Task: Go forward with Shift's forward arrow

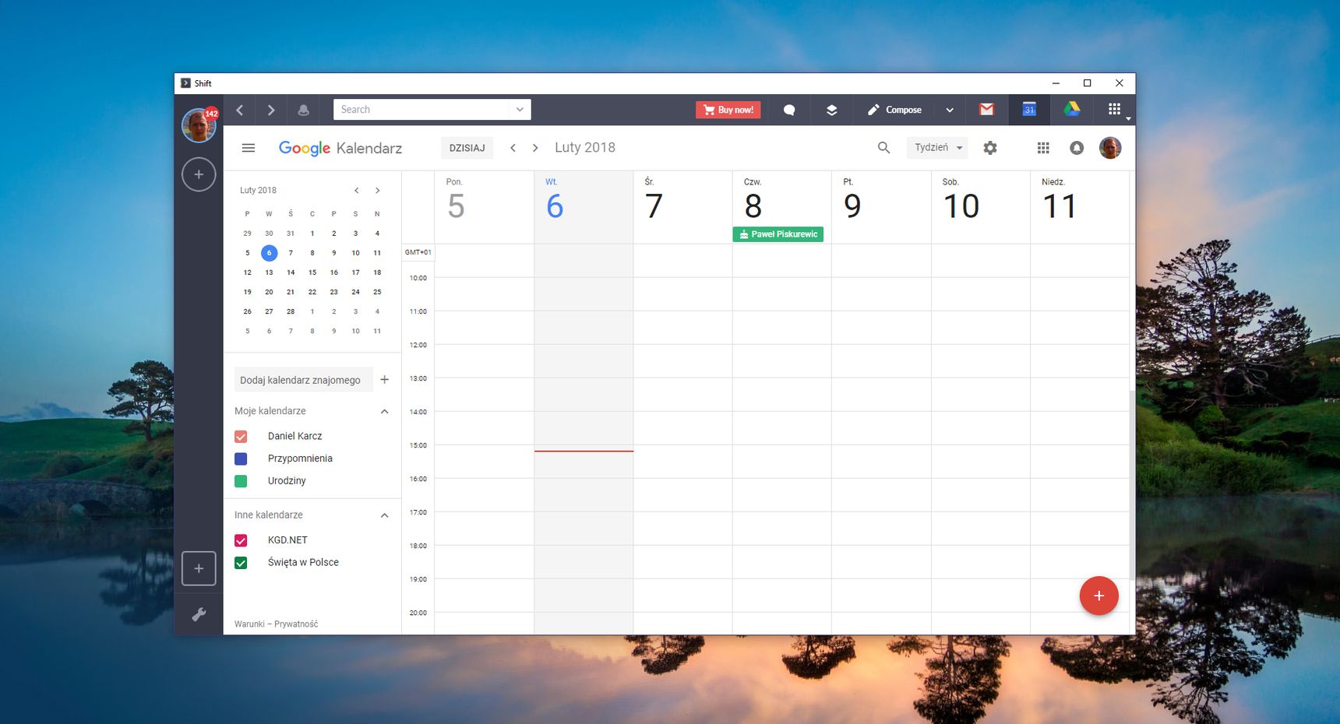Action: pyautogui.click(x=271, y=110)
